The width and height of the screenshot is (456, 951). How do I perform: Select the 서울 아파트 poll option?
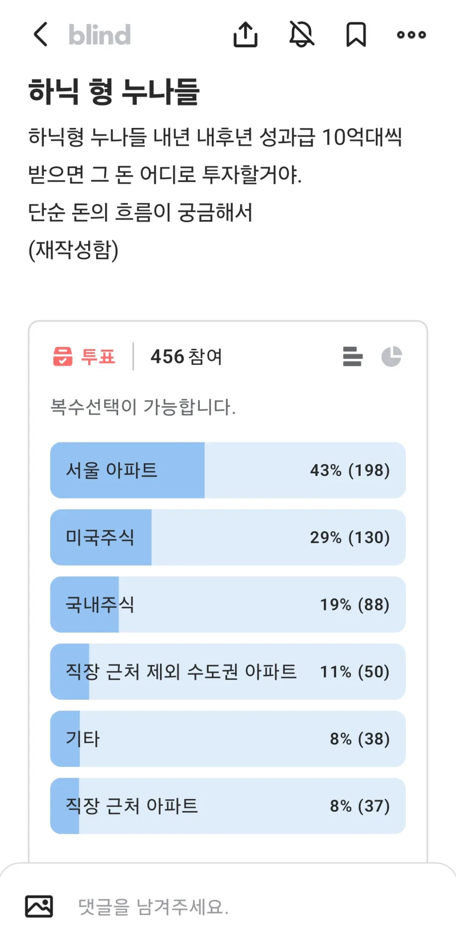[x=228, y=470]
